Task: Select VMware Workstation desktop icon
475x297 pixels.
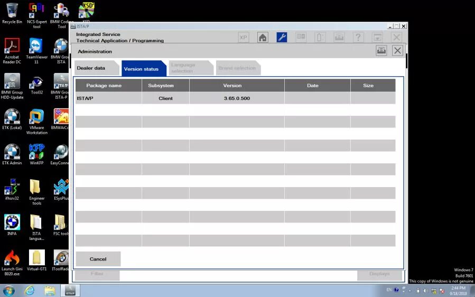Action: (36, 122)
